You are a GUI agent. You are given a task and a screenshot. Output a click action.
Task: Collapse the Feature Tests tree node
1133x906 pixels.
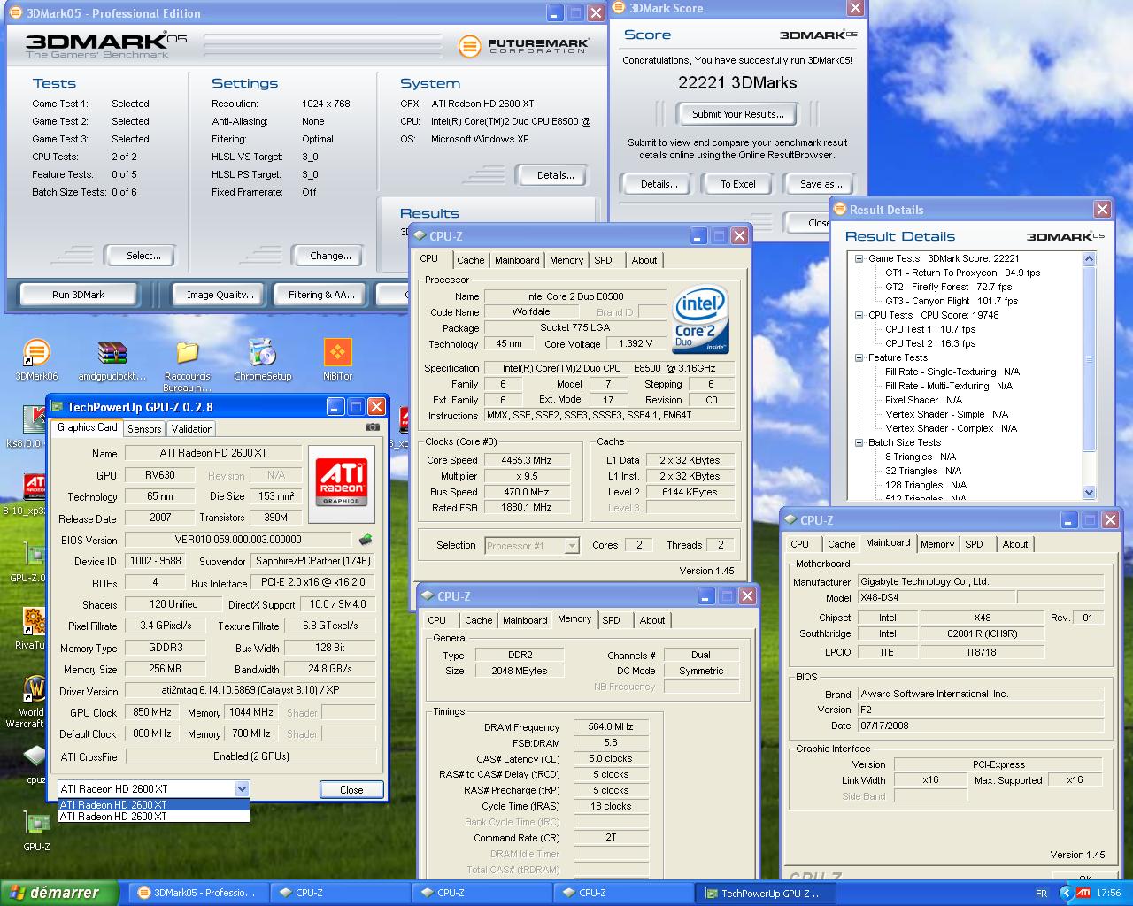click(x=859, y=357)
